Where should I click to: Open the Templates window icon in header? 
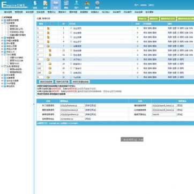(66, 4)
